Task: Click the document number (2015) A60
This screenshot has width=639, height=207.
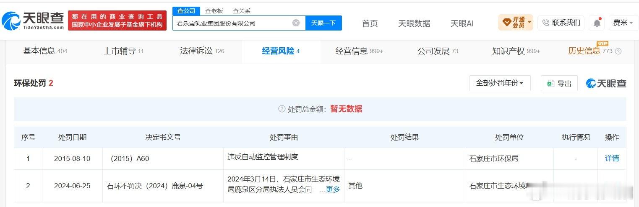Action: 128,158
